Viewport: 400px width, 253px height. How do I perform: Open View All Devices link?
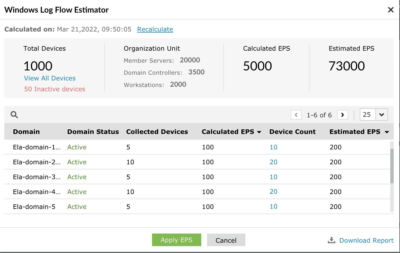(50, 78)
